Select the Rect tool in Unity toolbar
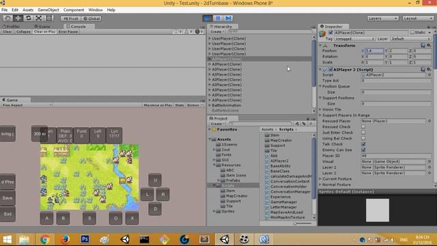Viewport: 437px width, 246px height. point(49,18)
